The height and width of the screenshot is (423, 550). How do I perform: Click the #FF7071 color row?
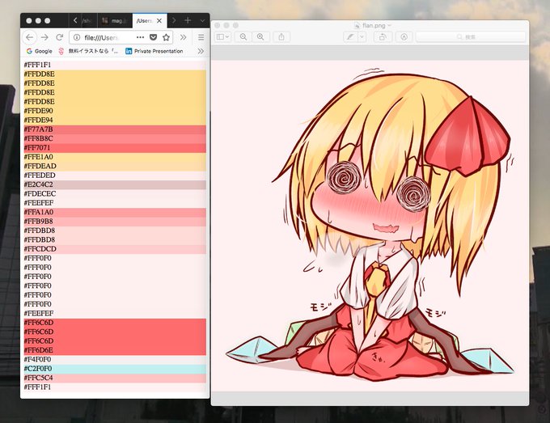coord(115,148)
